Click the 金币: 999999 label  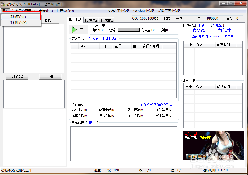(208, 19)
